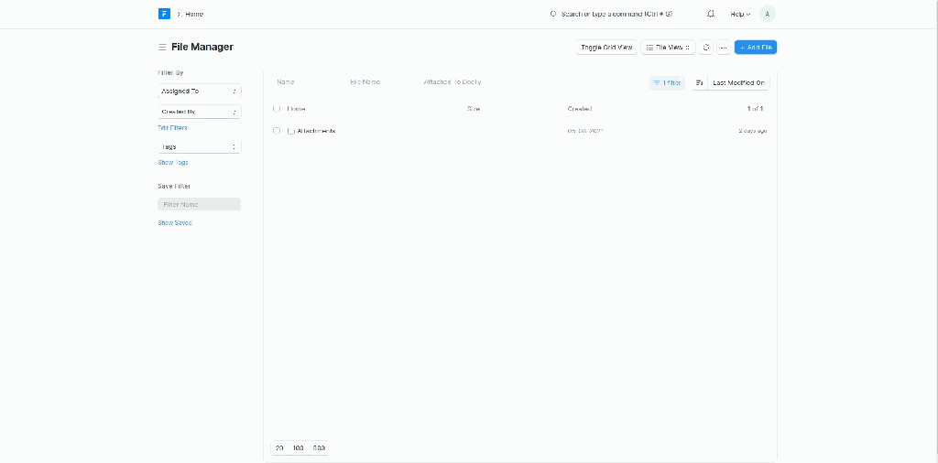Expand the Assigned To filter dropdown
Screen dimensions: 938x463
[x=199, y=92]
